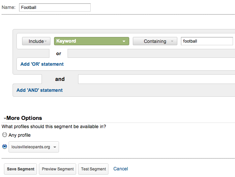Image resolution: width=235 pixels, height=177 pixels.
Task: Click the Save Segment button
Action: click(x=20, y=169)
